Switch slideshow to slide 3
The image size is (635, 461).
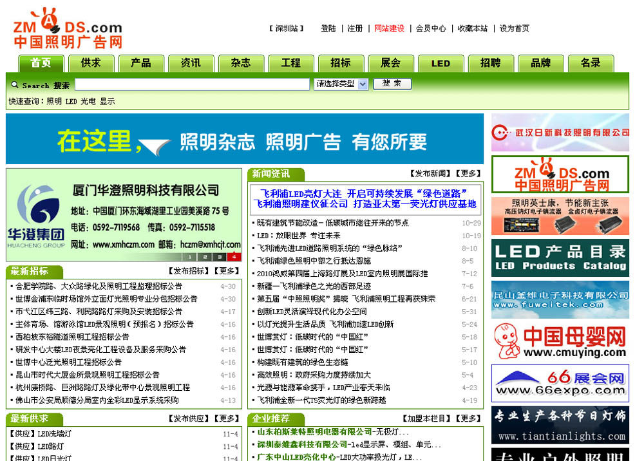[x=220, y=257]
